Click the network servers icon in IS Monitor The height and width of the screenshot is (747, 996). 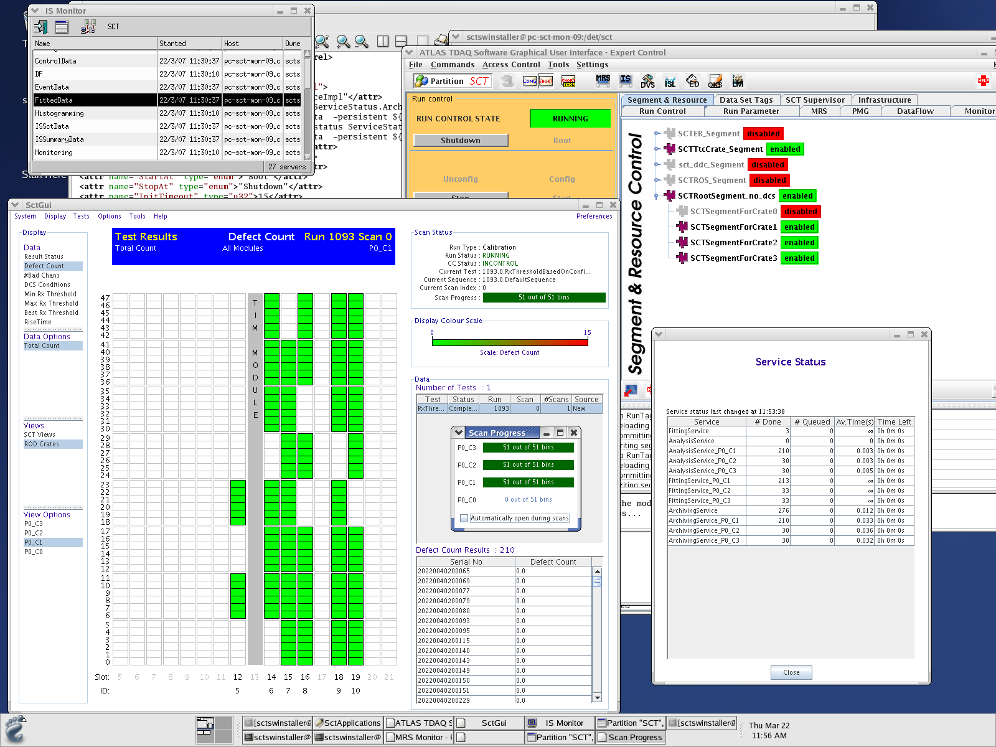pos(88,26)
